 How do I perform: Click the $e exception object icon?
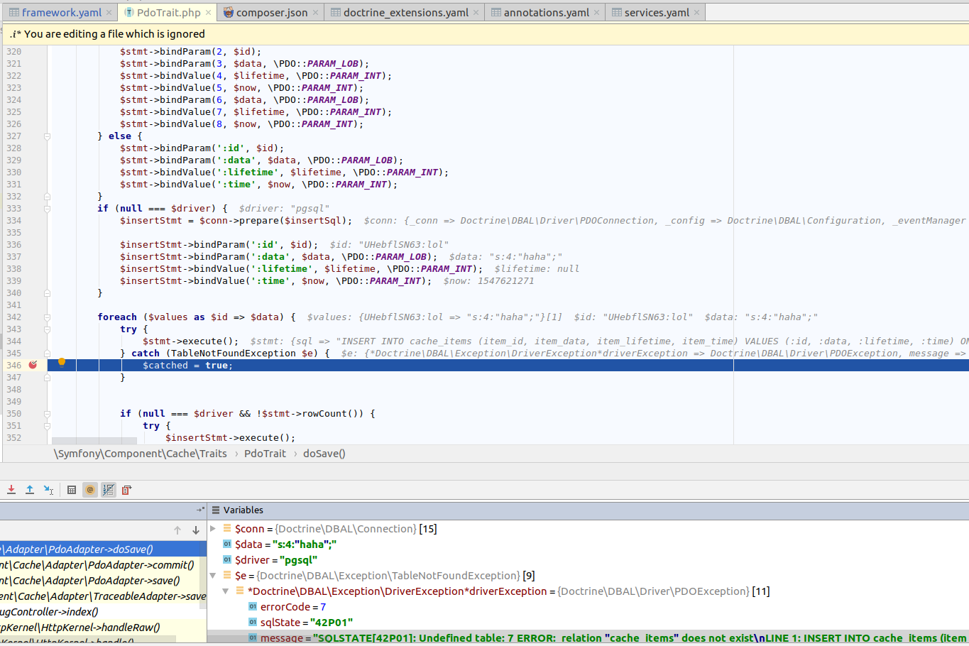tap(227, 575)
